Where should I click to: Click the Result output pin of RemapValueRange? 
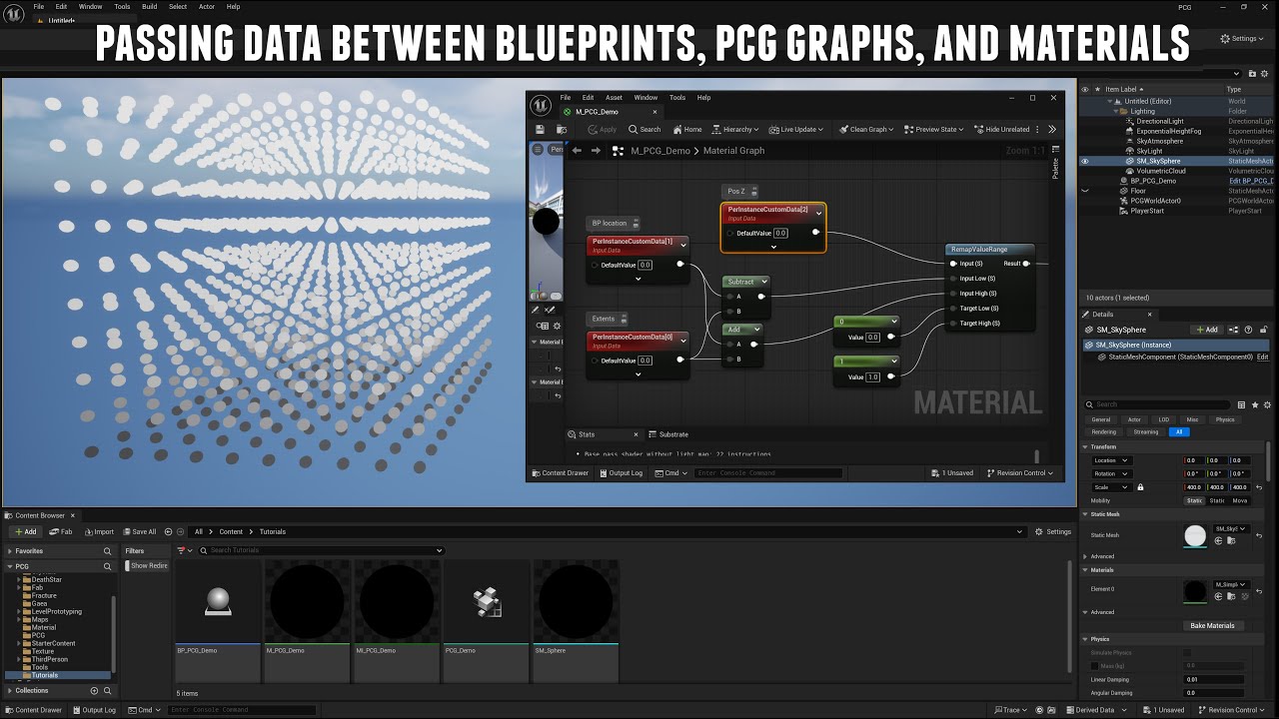(x=1026, y=264)
